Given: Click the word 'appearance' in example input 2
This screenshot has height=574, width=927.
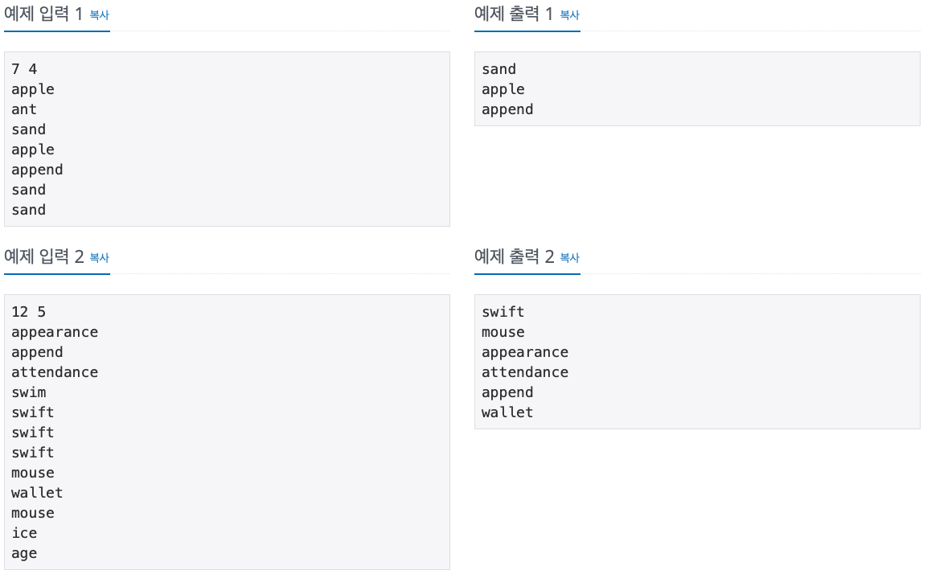Looking at the screenshot, I should [55, 332].
